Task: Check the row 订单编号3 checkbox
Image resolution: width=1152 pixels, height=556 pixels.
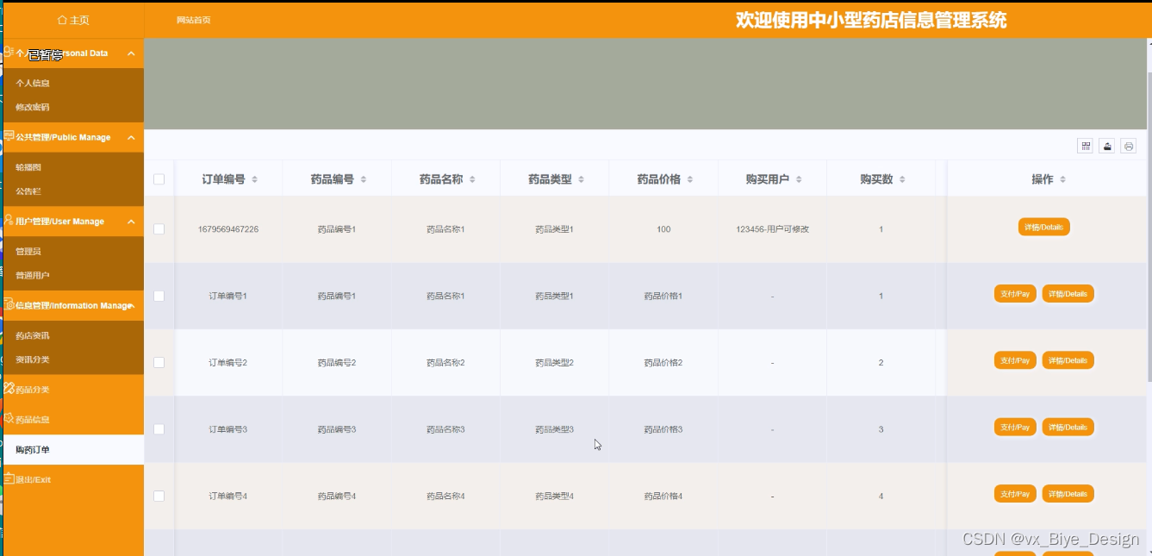Action: [159, 428]
